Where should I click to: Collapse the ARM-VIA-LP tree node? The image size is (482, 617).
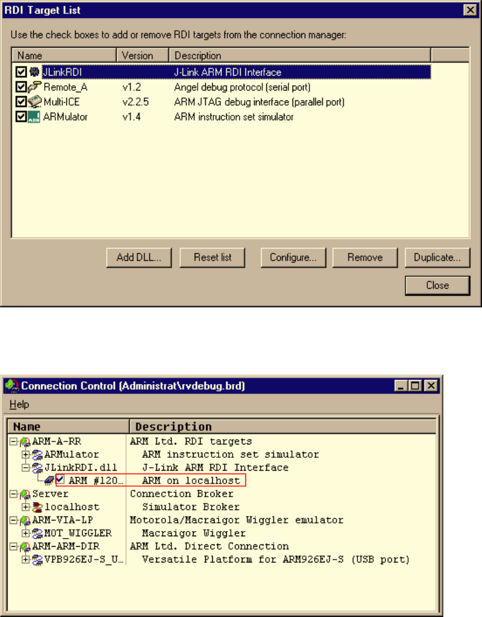pyautogui.click(x=13, y=520)
